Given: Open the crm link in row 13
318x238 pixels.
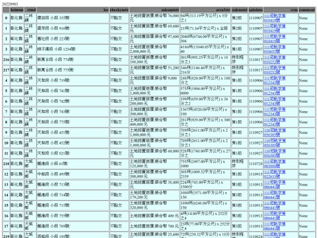Looking at the screenshot, I should (x=274, y=185).
